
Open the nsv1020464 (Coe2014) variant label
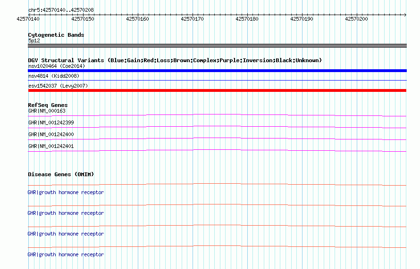pyautogui.click(x=57, y=66)
